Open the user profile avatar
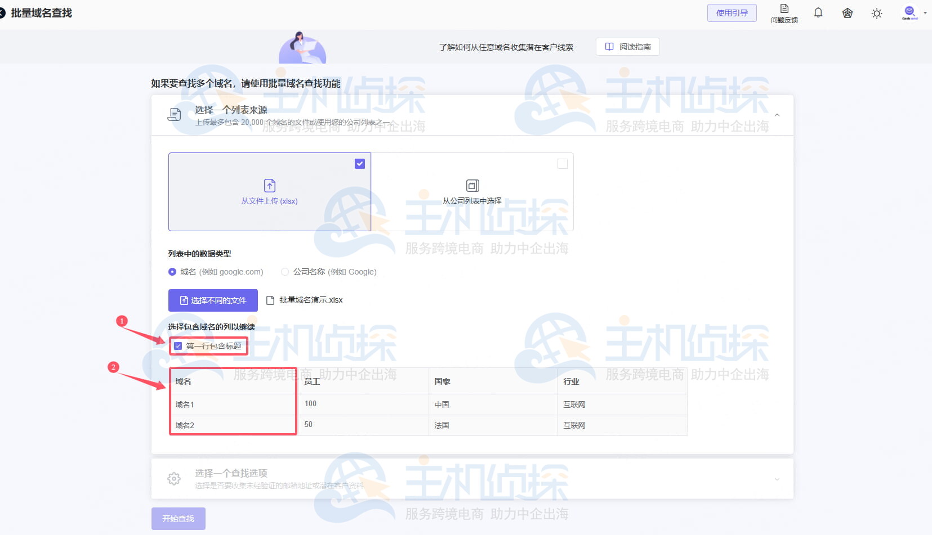Image resolution: width=932 pixels, height=535 pixels. [x=909, y=12]
